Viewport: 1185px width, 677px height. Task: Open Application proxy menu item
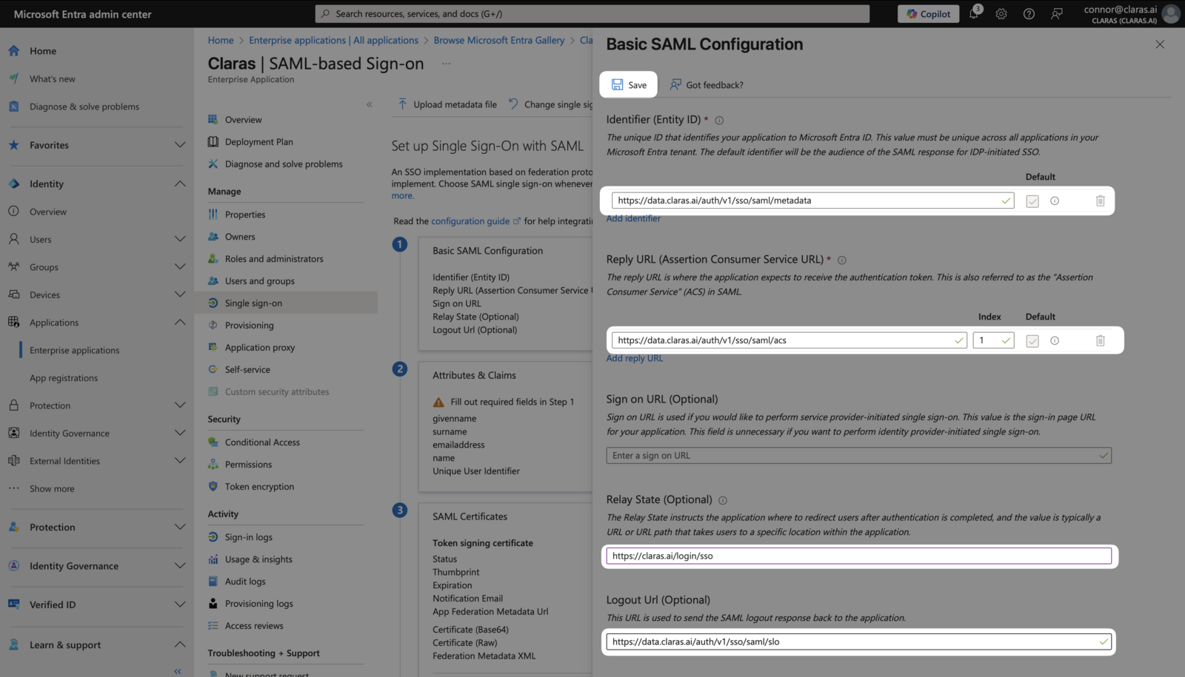(x=259, y=348)
